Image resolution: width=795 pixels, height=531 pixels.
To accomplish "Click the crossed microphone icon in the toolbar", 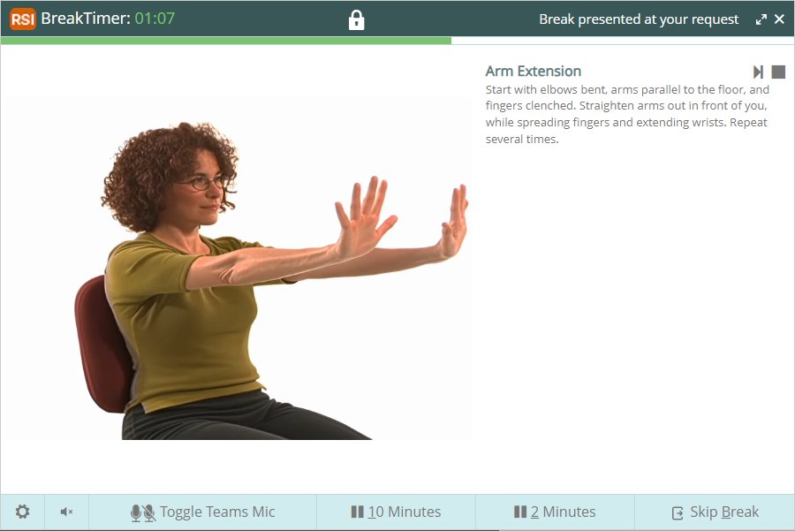I will [149, 512].
